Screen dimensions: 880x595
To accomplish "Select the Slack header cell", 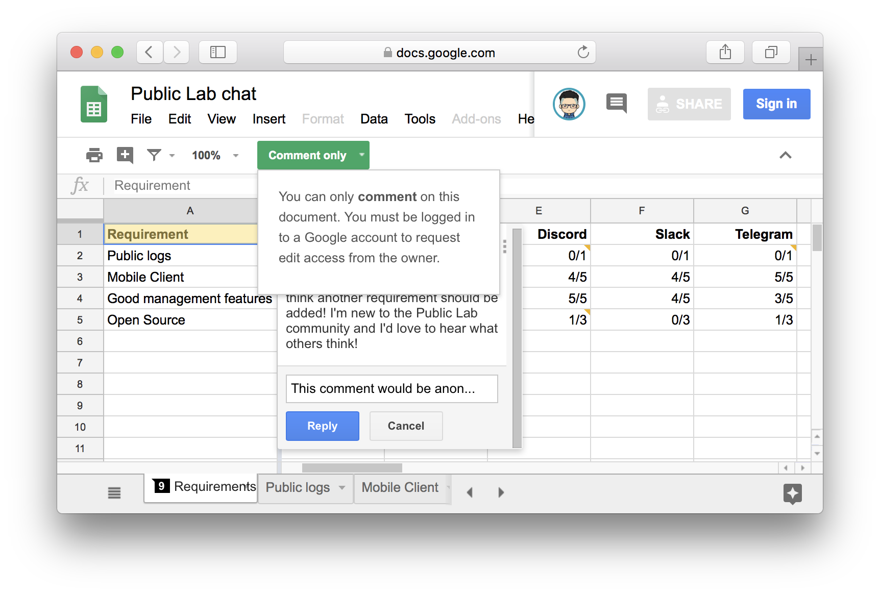I will pyautogui.click(x=642, y=234).
